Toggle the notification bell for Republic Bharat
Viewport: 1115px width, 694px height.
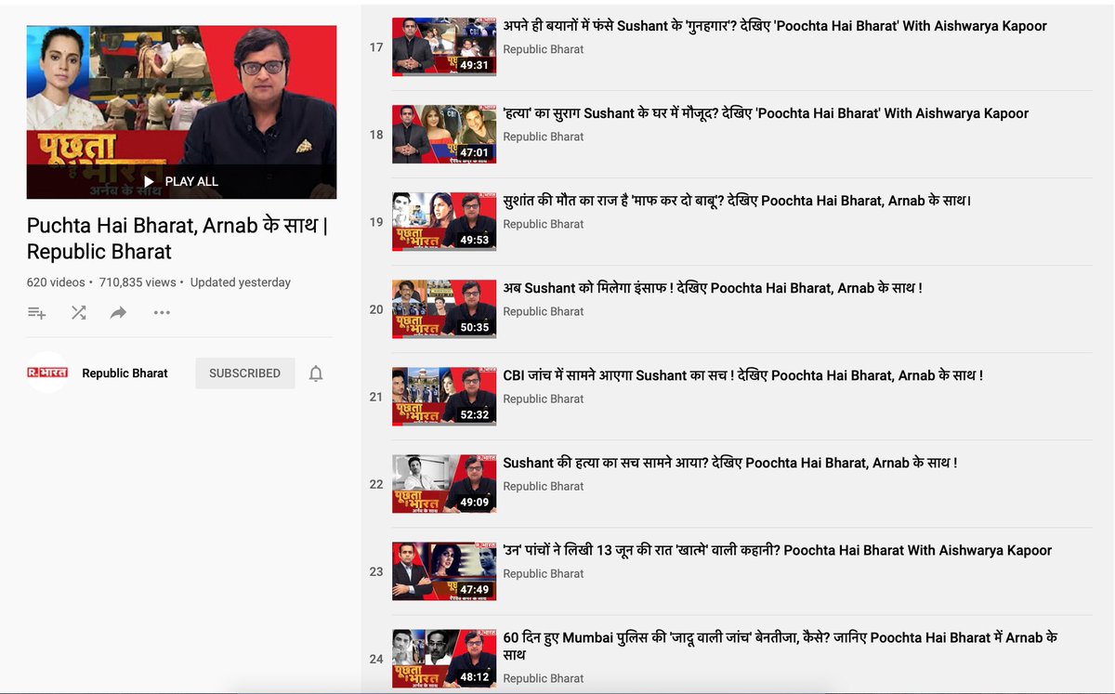(316, 373)
